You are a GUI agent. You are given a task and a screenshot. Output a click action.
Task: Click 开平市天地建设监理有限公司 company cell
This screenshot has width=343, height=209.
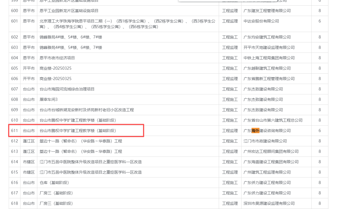(269, 47)
